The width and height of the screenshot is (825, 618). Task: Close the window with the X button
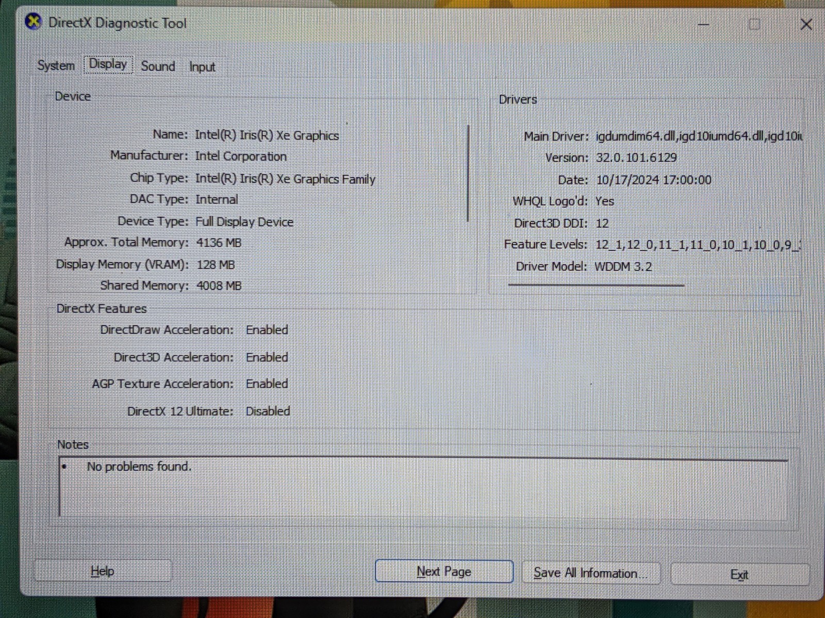point(806,24)
